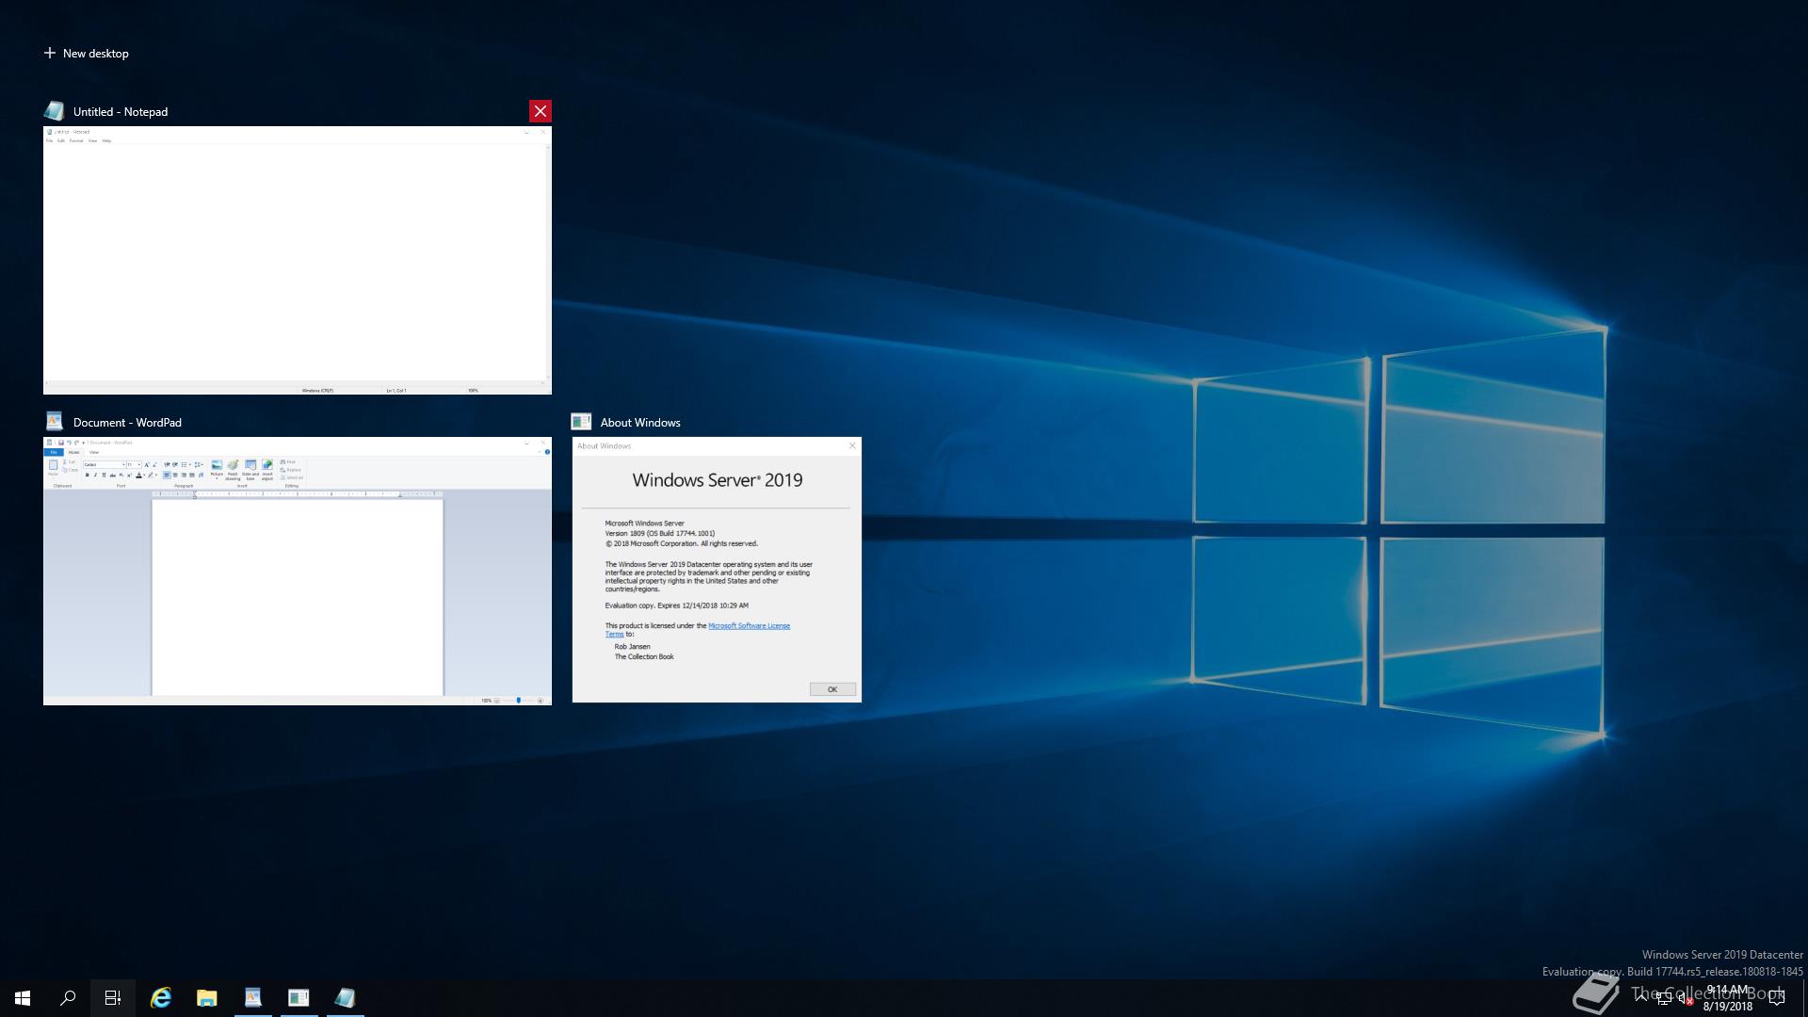Viewport: 1808px width, 1017px height.
Task: Launch Internet Explorer from the taskbar
Action: (161, 998)
